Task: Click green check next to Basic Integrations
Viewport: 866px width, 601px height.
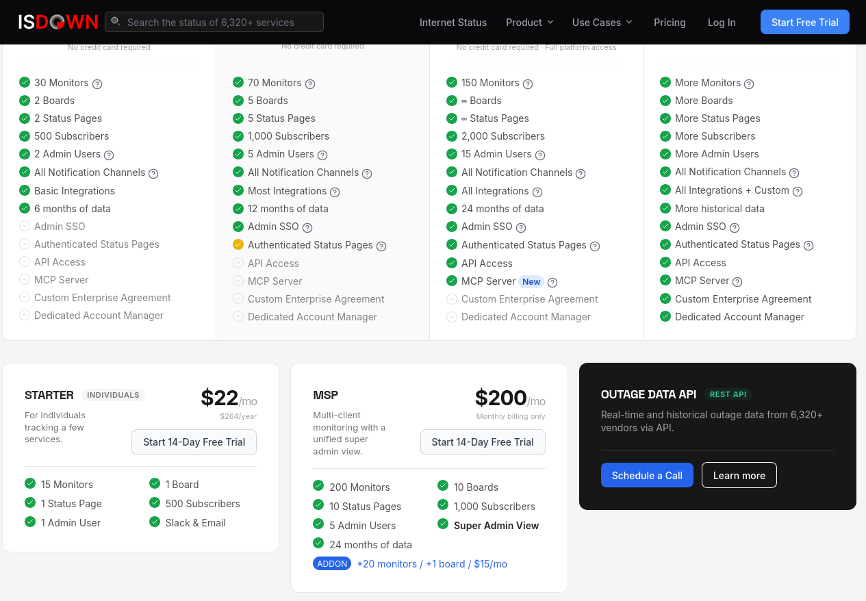Action: [x=25, y=190]
